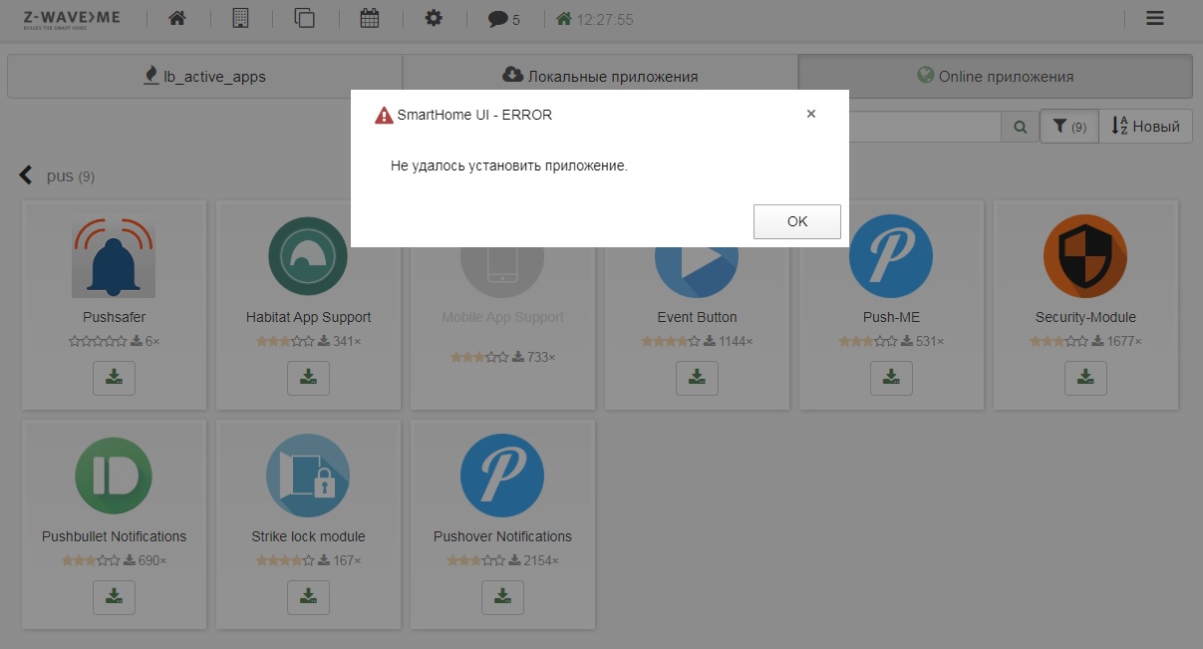1203x649 pixels.
Task: Open the hamburger main menu
Action: click(1155, 18)
